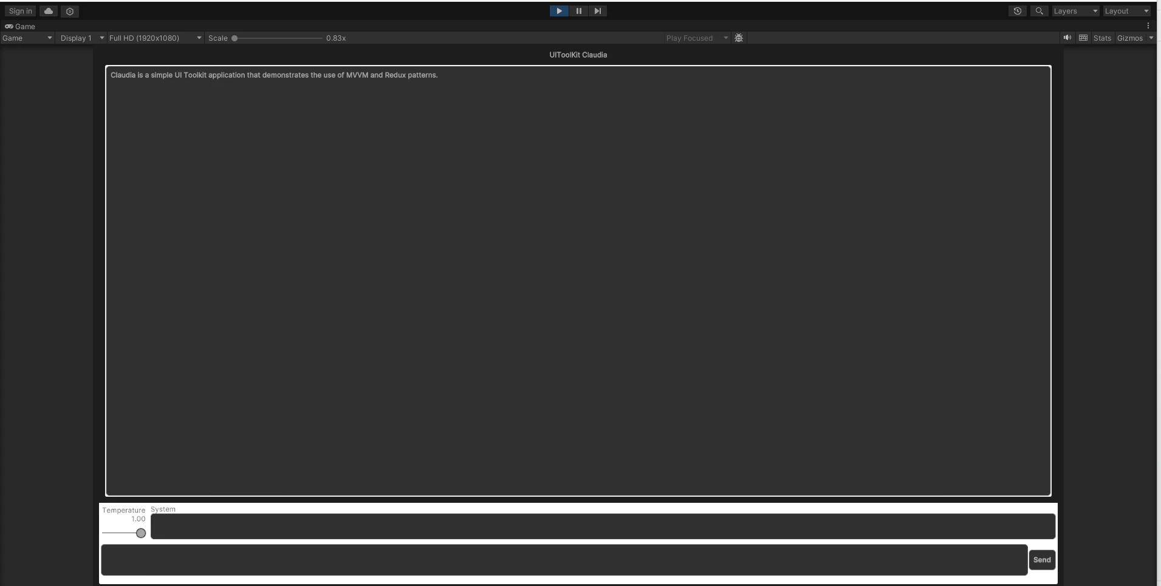Viewport: 1161px width, 586px height.
Task: Focus the chat message input field
Action: click(x=564, y=560)
